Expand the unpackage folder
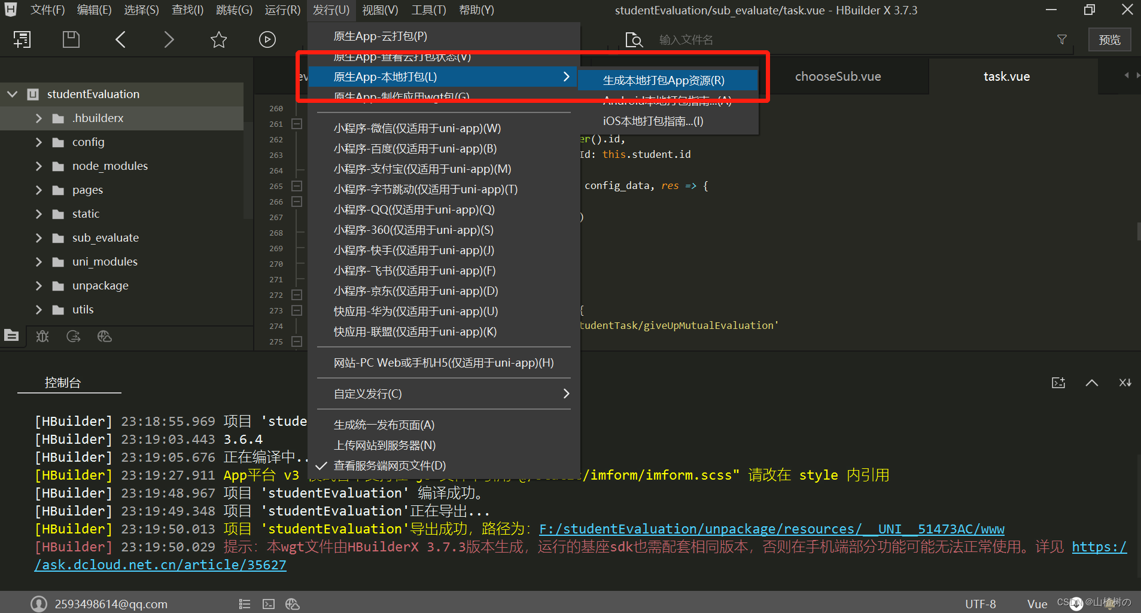1141x613 pixels. (x=39, y=286)
